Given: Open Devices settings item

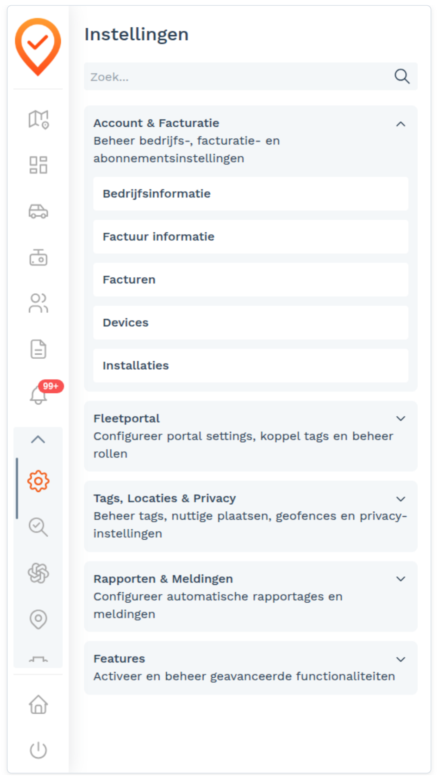Looking at the screenshot, I should point(251,323).
